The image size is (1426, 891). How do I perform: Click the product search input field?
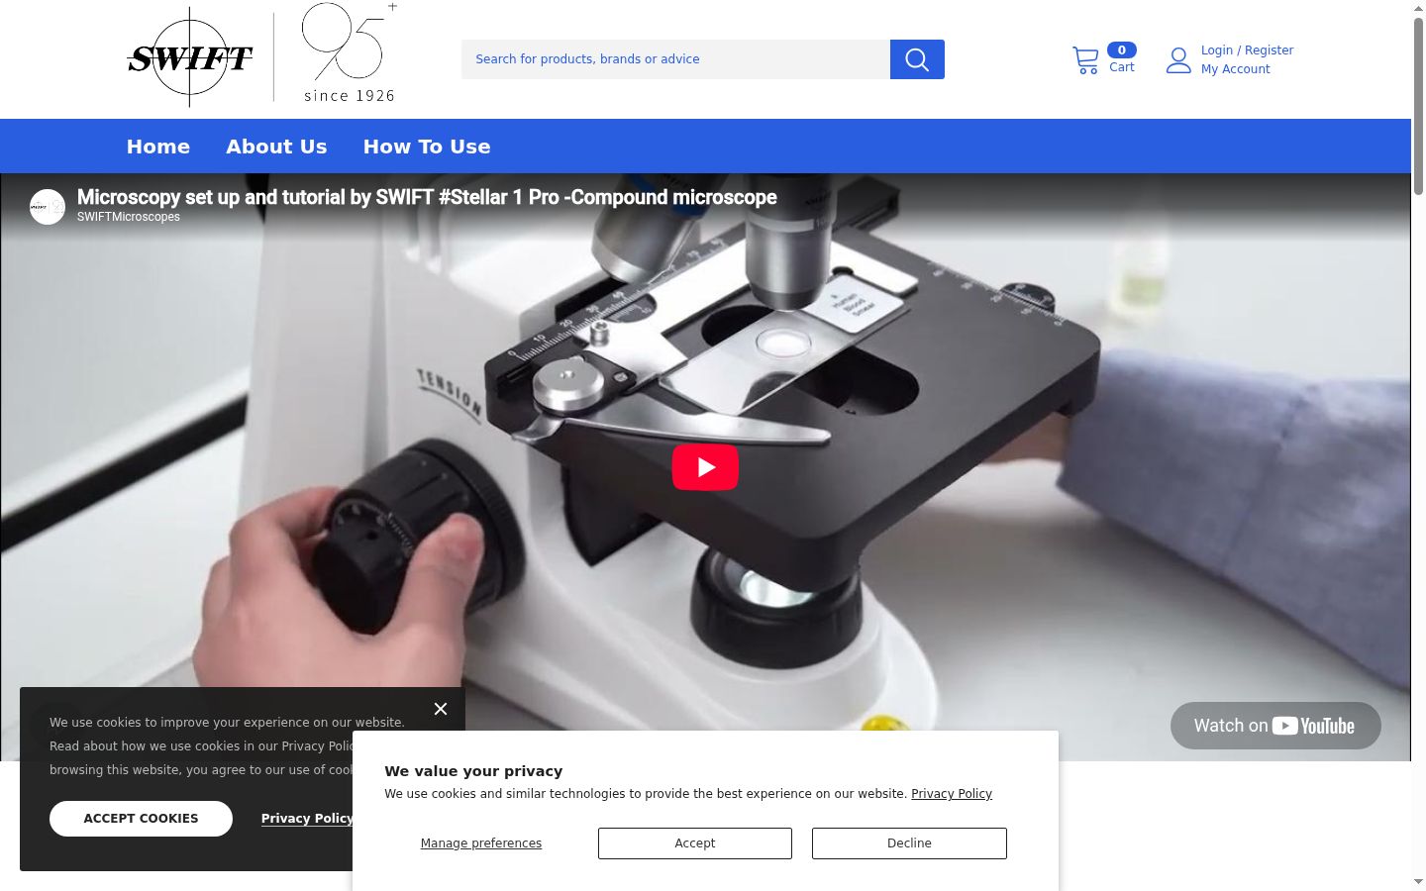point(675,59)
